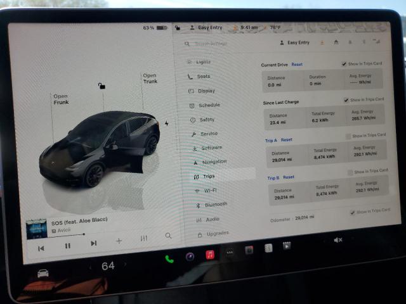Tap the unlock padlock above the car
The image size is (406, 304).
pyautogui.click(x=101, y=86)
